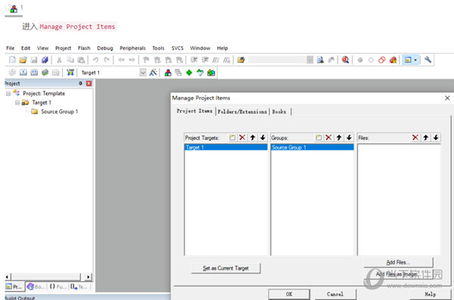Click OK in Manage Project Items dialog
The height and width of the screenshot is (300, 454).
pos(289,294)
